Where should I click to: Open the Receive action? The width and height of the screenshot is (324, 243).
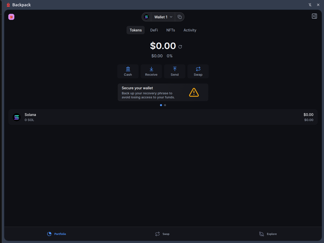pos(151,71)
